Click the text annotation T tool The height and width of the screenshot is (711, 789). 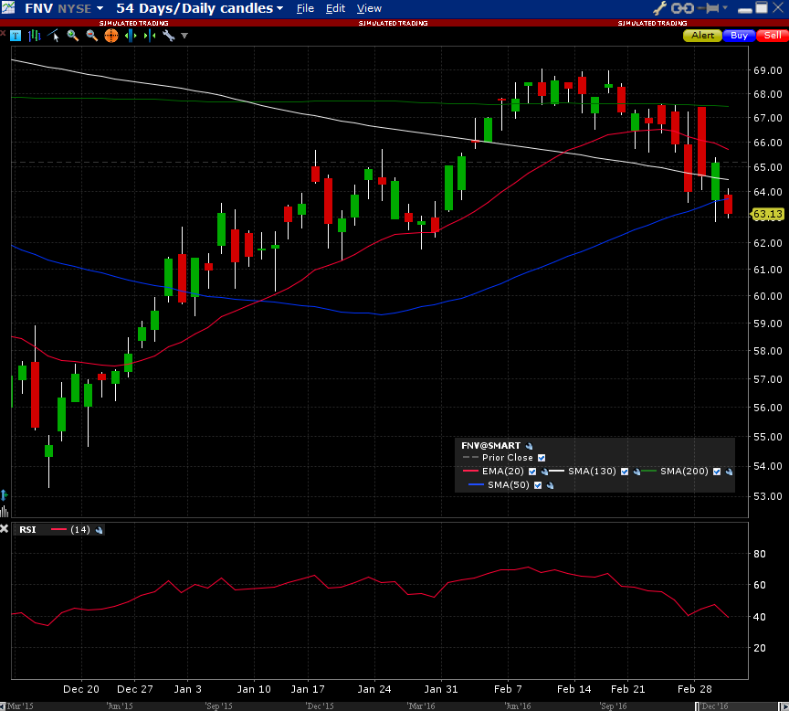click(x=15, y=36)
